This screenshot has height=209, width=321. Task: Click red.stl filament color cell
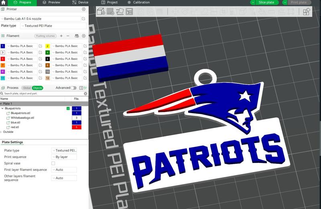tap(77, 127)
